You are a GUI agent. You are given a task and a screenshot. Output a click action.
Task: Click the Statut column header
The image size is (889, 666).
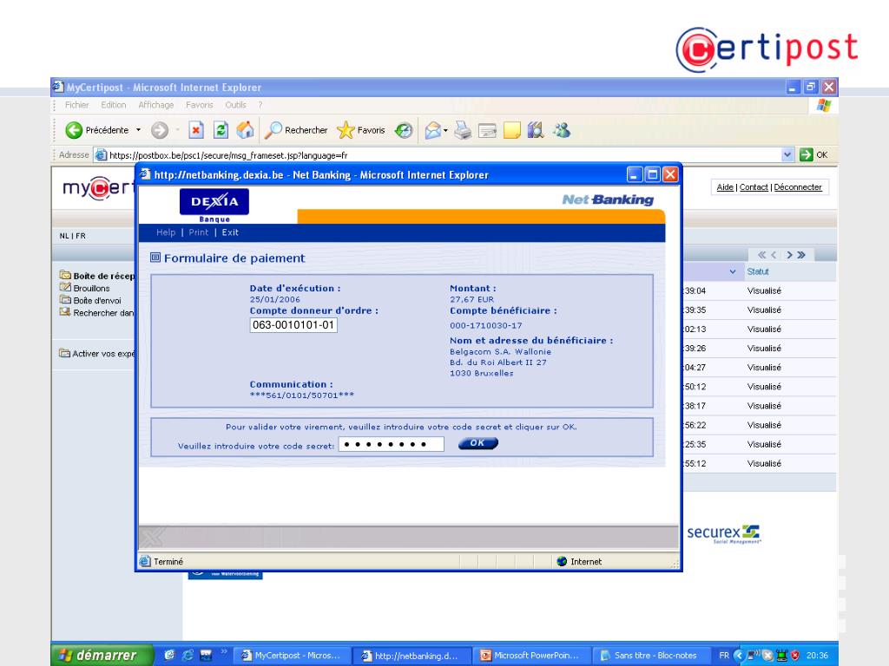coord(757,271)
